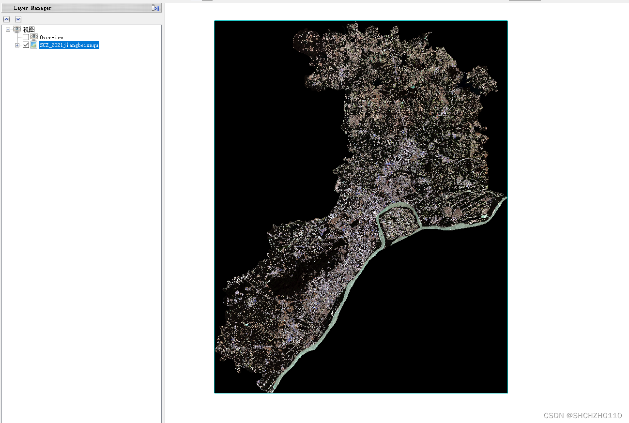This screenshot has width=629, height=423.
Task: Expand the SCZ_2021jiangbeixnqu layer node
Action: pos(17,45)
